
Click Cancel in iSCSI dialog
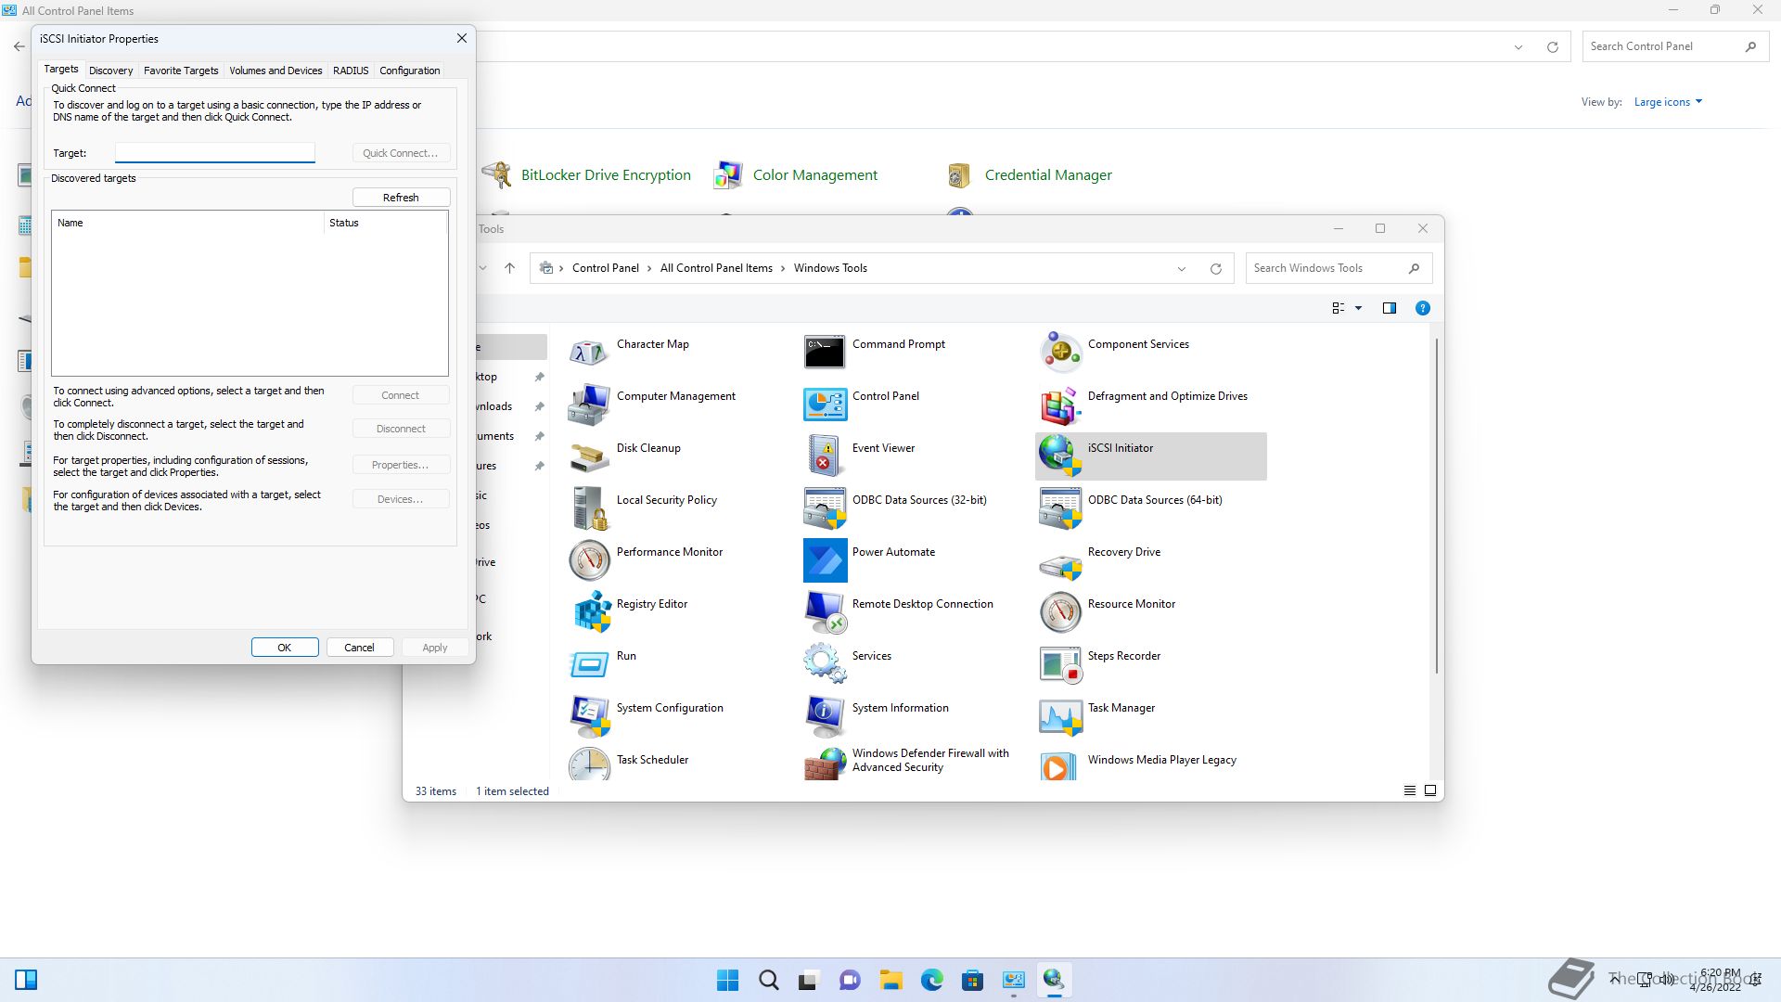pyautogui.click(x=359, y=648)
